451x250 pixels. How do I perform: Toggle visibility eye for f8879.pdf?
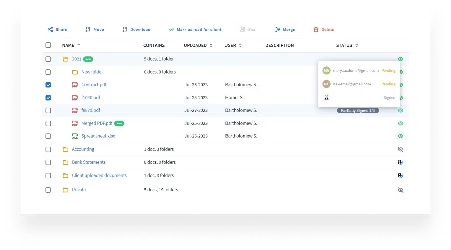coord(401,110)
